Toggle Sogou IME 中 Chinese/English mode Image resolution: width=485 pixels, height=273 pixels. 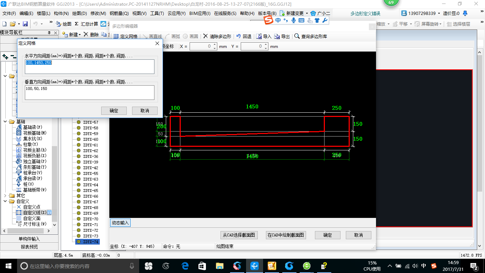click(x=278, y=20)
